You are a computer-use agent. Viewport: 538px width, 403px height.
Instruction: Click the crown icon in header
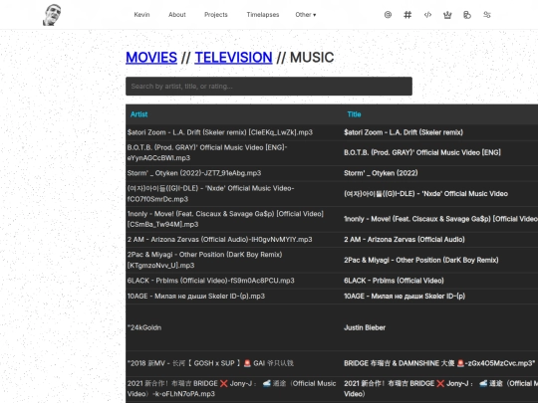click(447, 15)
